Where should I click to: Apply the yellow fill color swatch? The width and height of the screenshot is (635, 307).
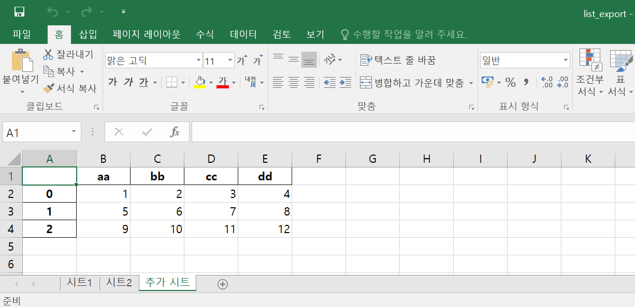199,82
